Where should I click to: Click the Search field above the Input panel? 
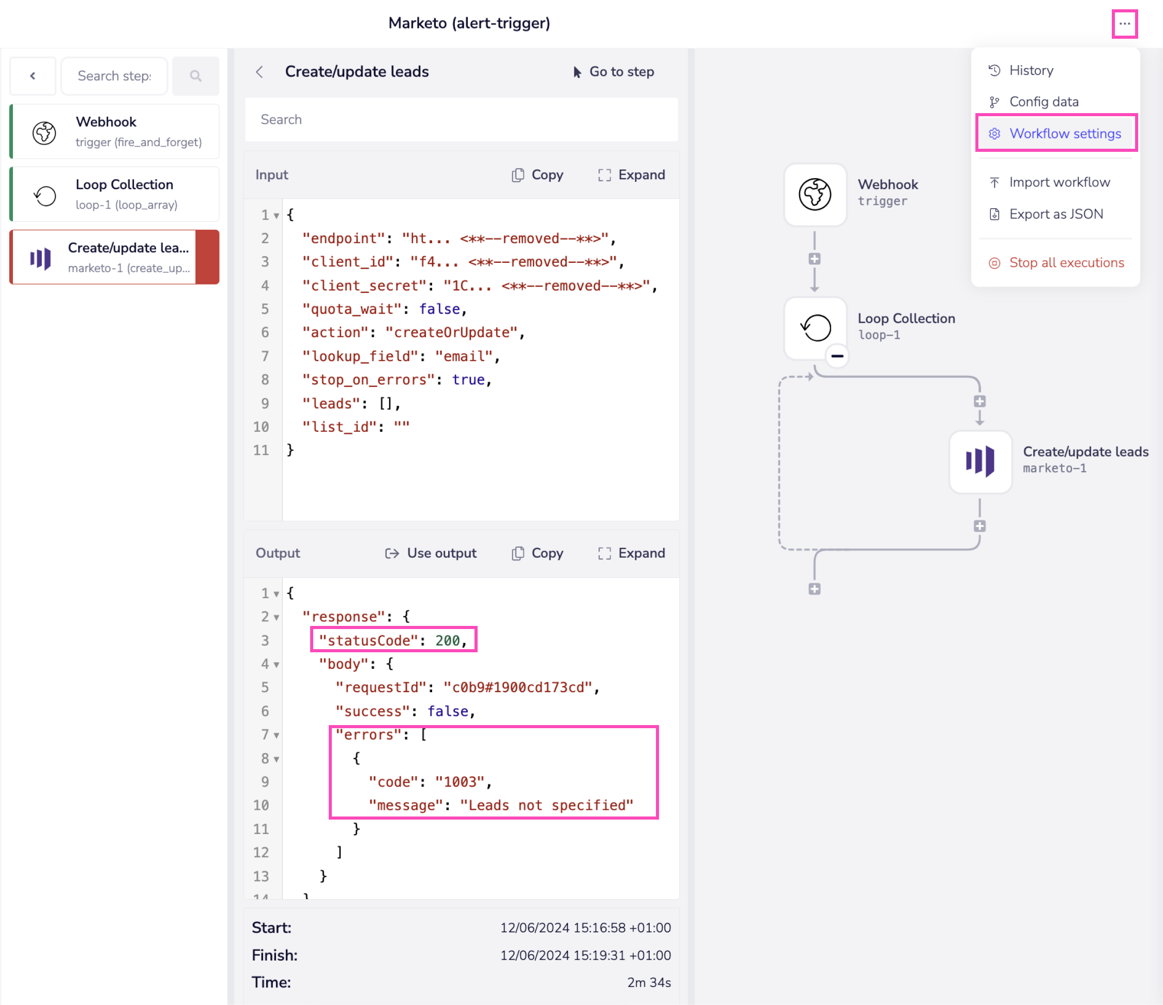(461, 119)
